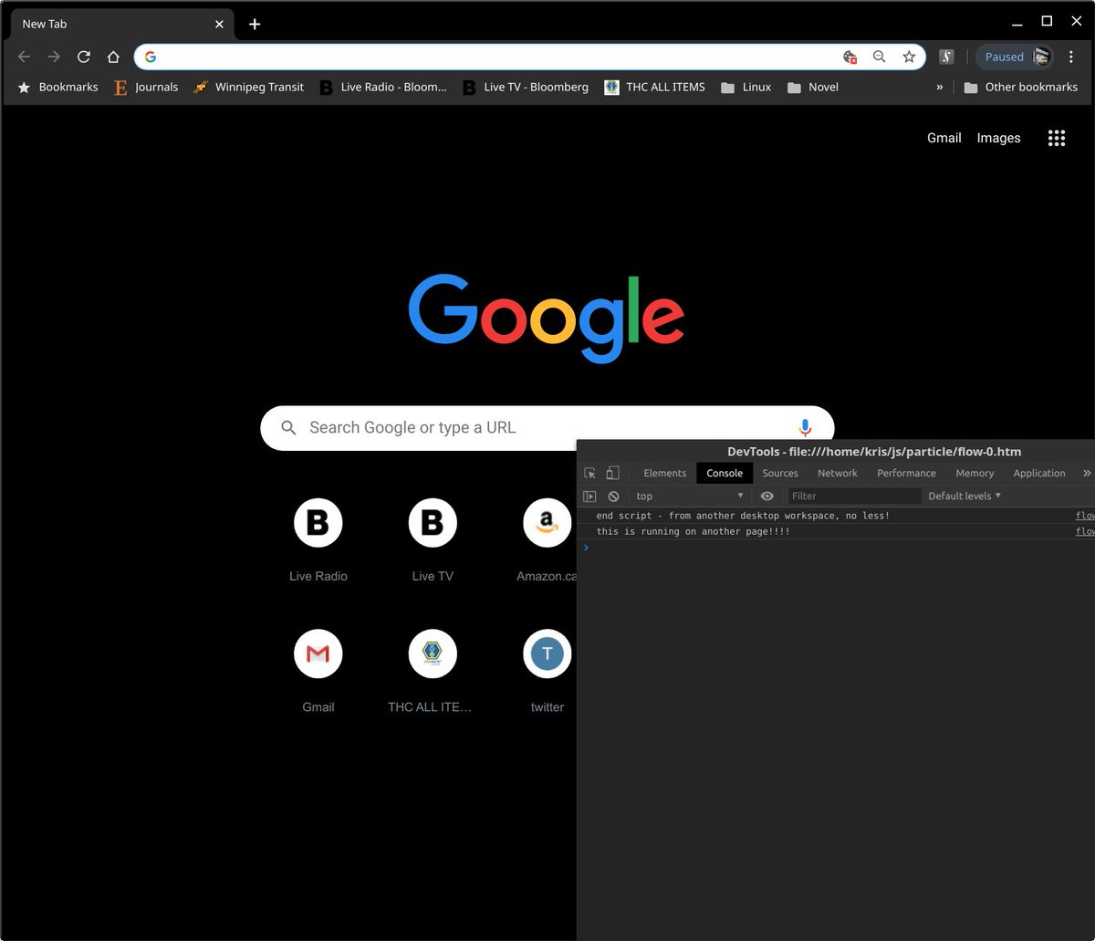Image resolution: width=1095 pixels, height=941 pixels.
Task: Go to the home page
Action: click(113, 57)
